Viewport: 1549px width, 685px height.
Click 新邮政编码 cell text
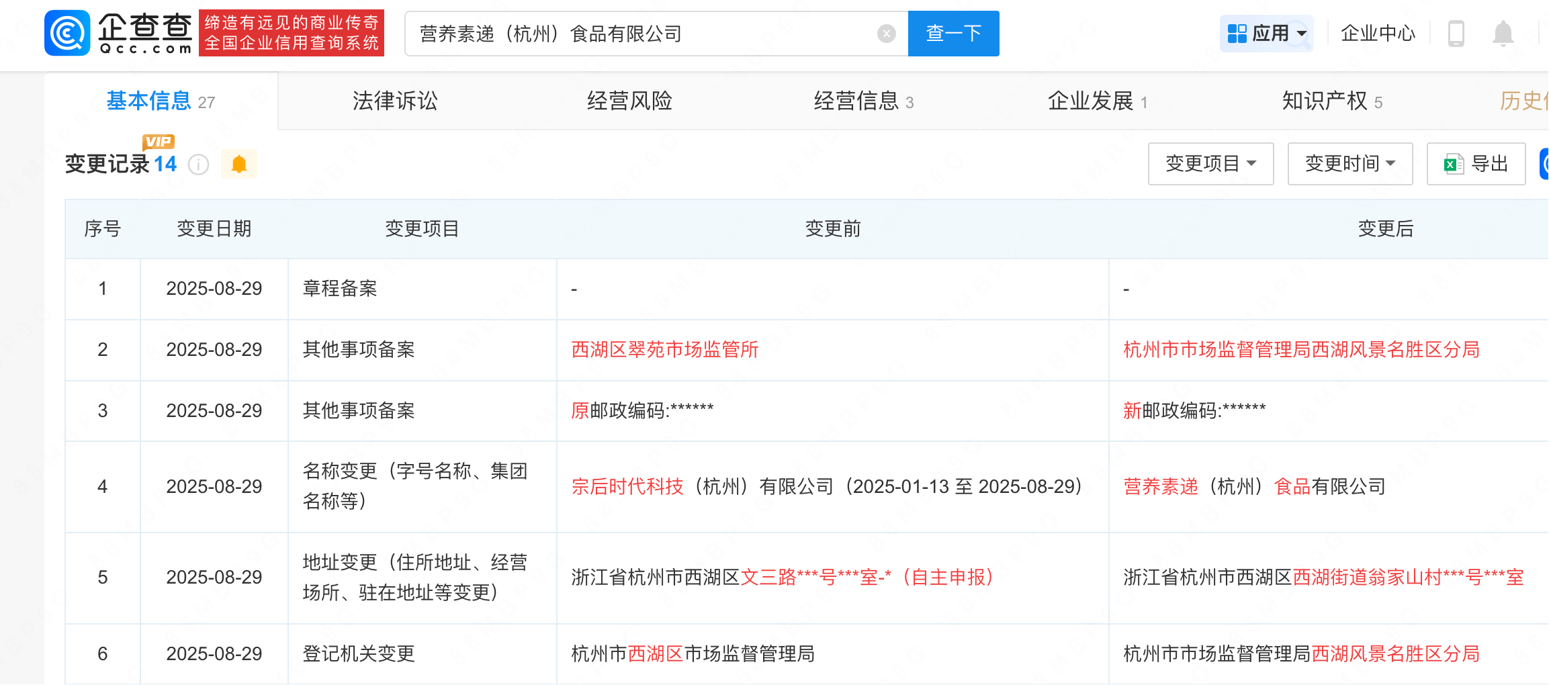(x=1194, y=410)
